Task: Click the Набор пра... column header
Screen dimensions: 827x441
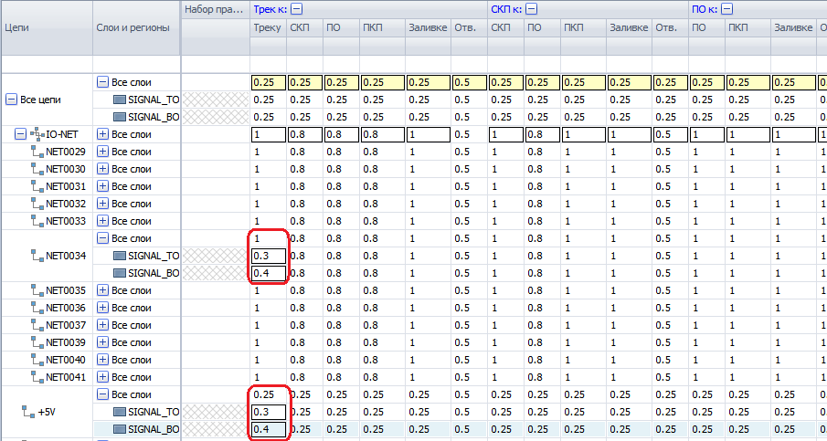Action: point(215,9)
